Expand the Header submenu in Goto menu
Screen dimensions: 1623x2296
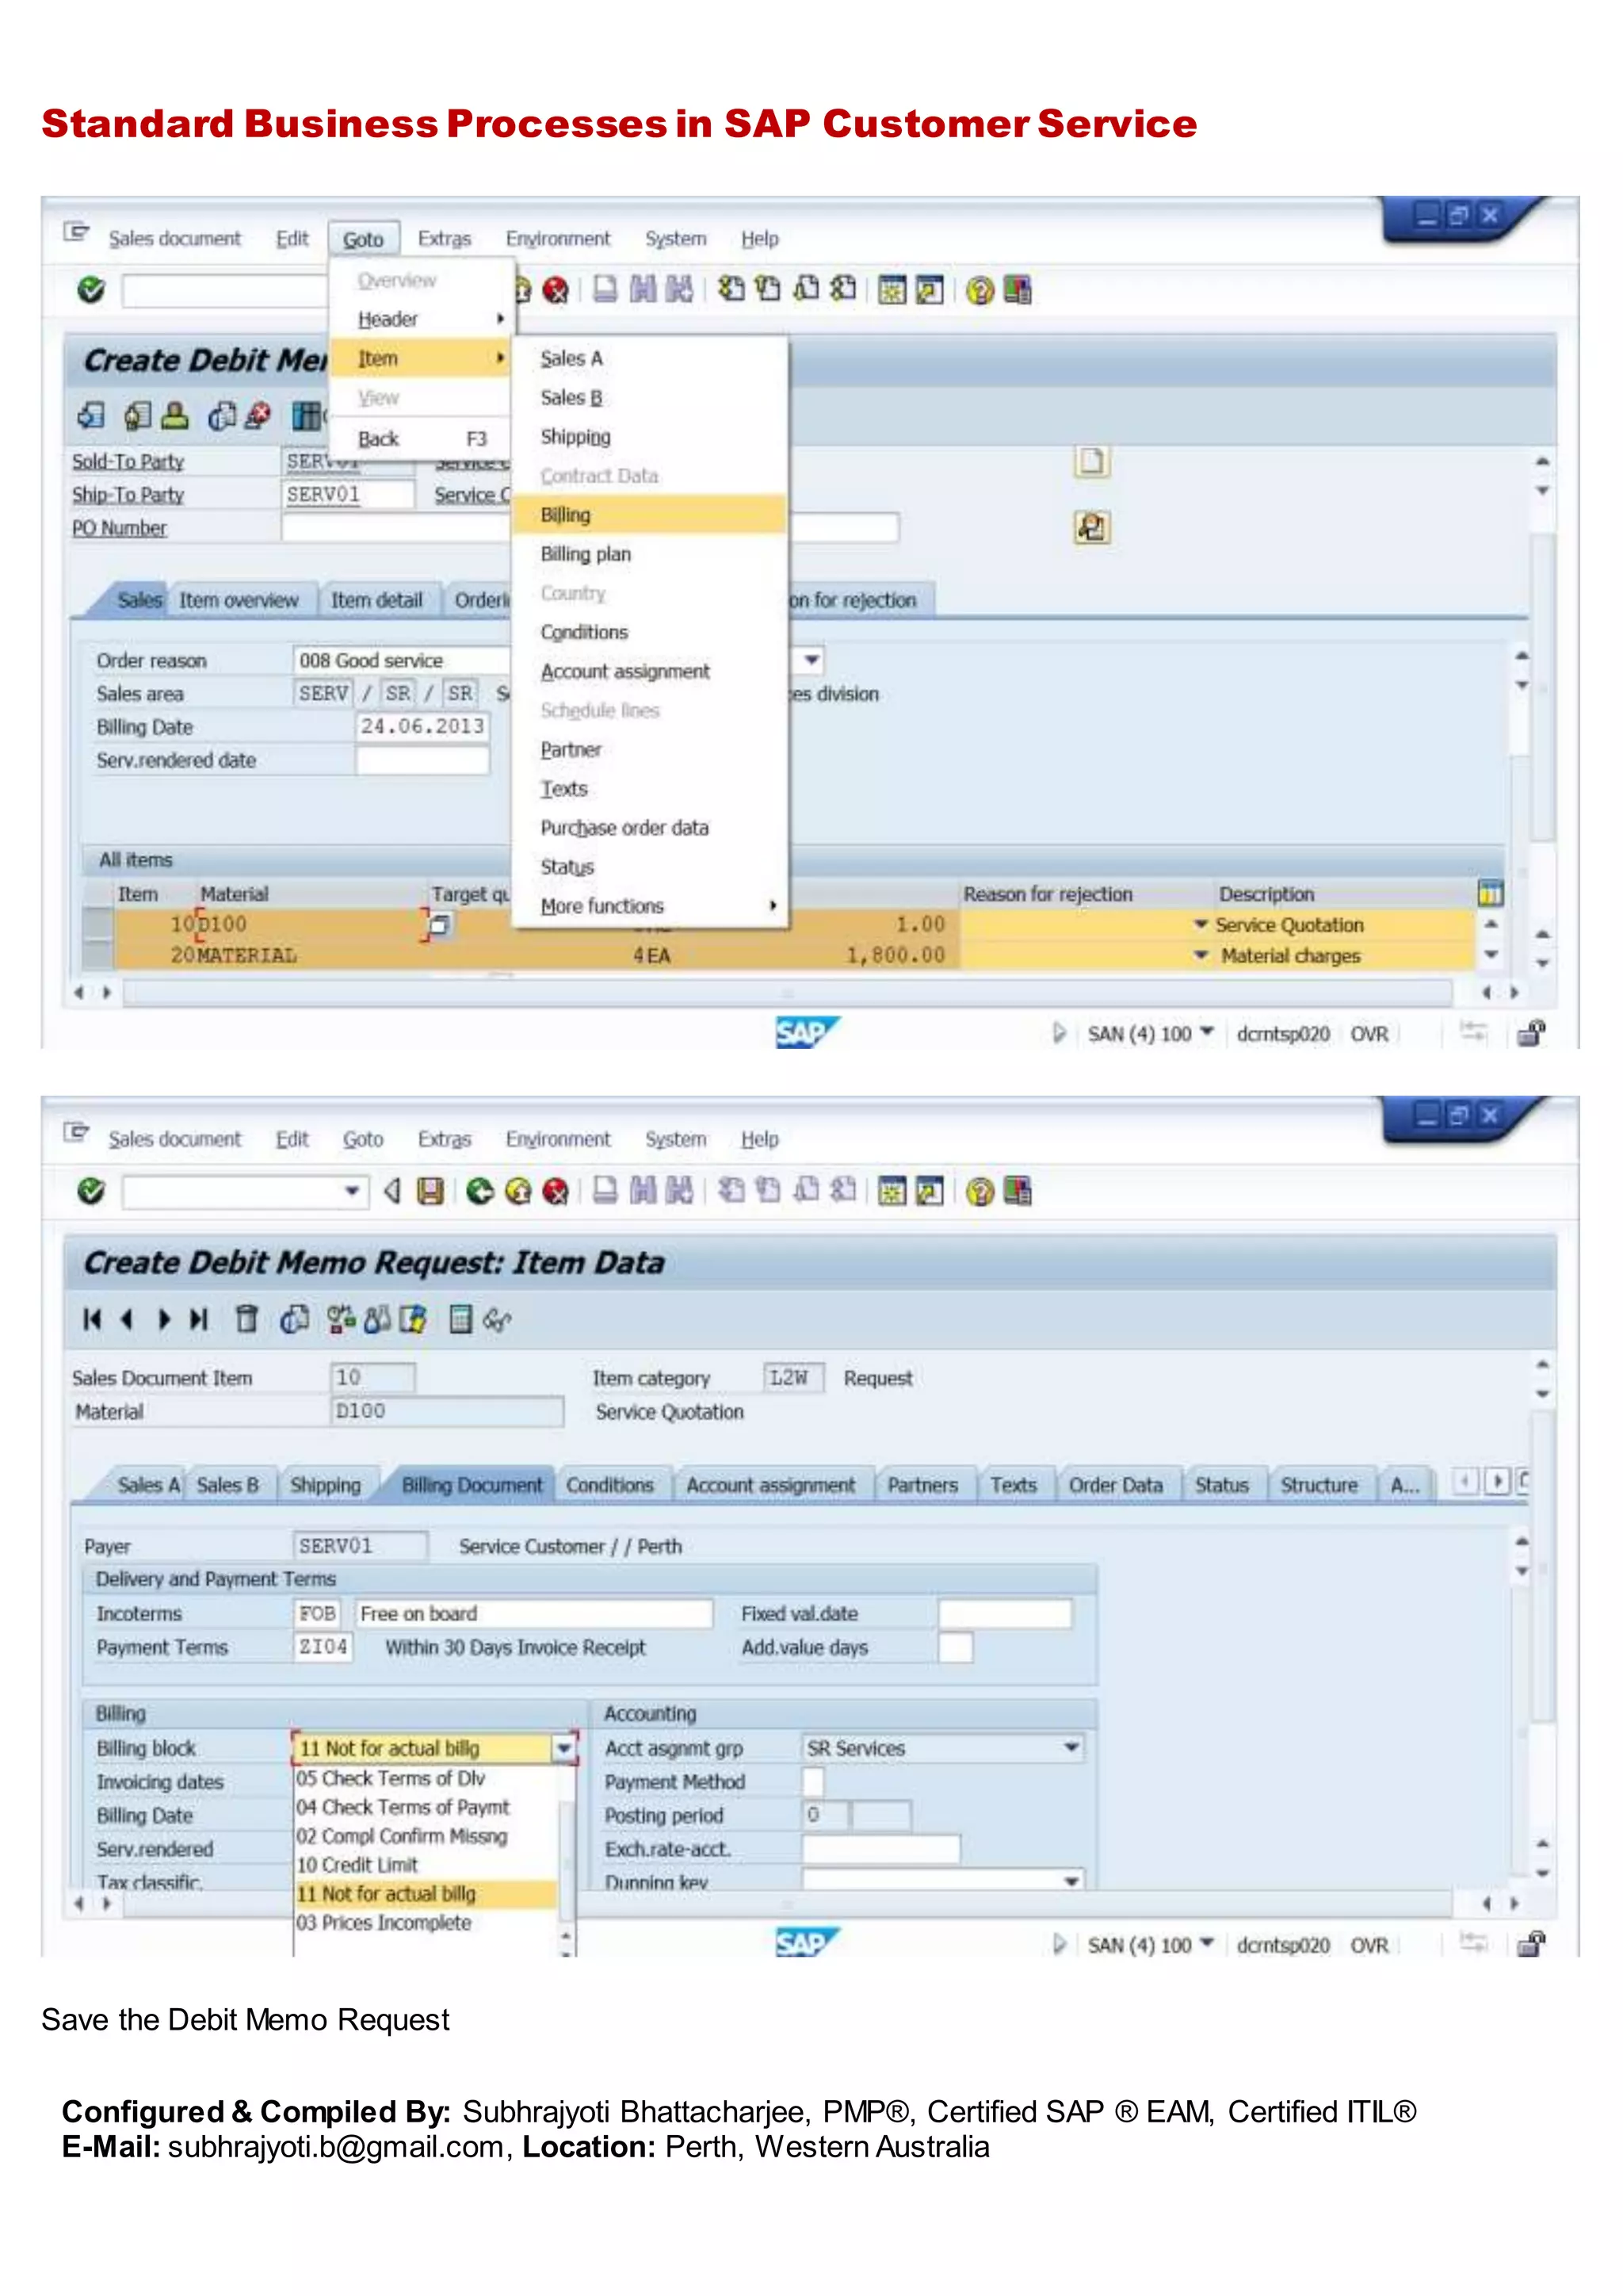click(422, 319)
